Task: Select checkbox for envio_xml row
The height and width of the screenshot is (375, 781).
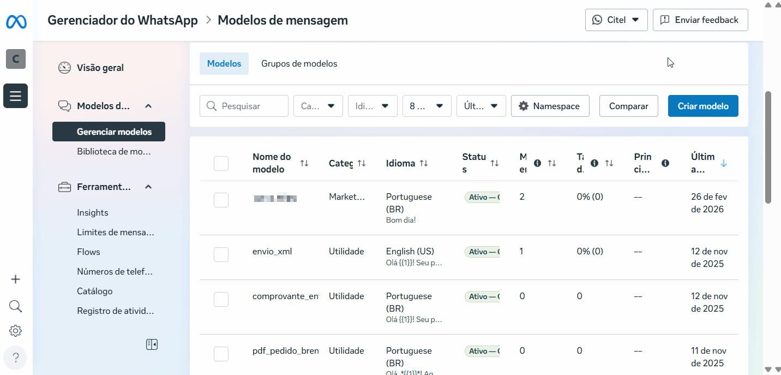Action: tap(221, 254)
